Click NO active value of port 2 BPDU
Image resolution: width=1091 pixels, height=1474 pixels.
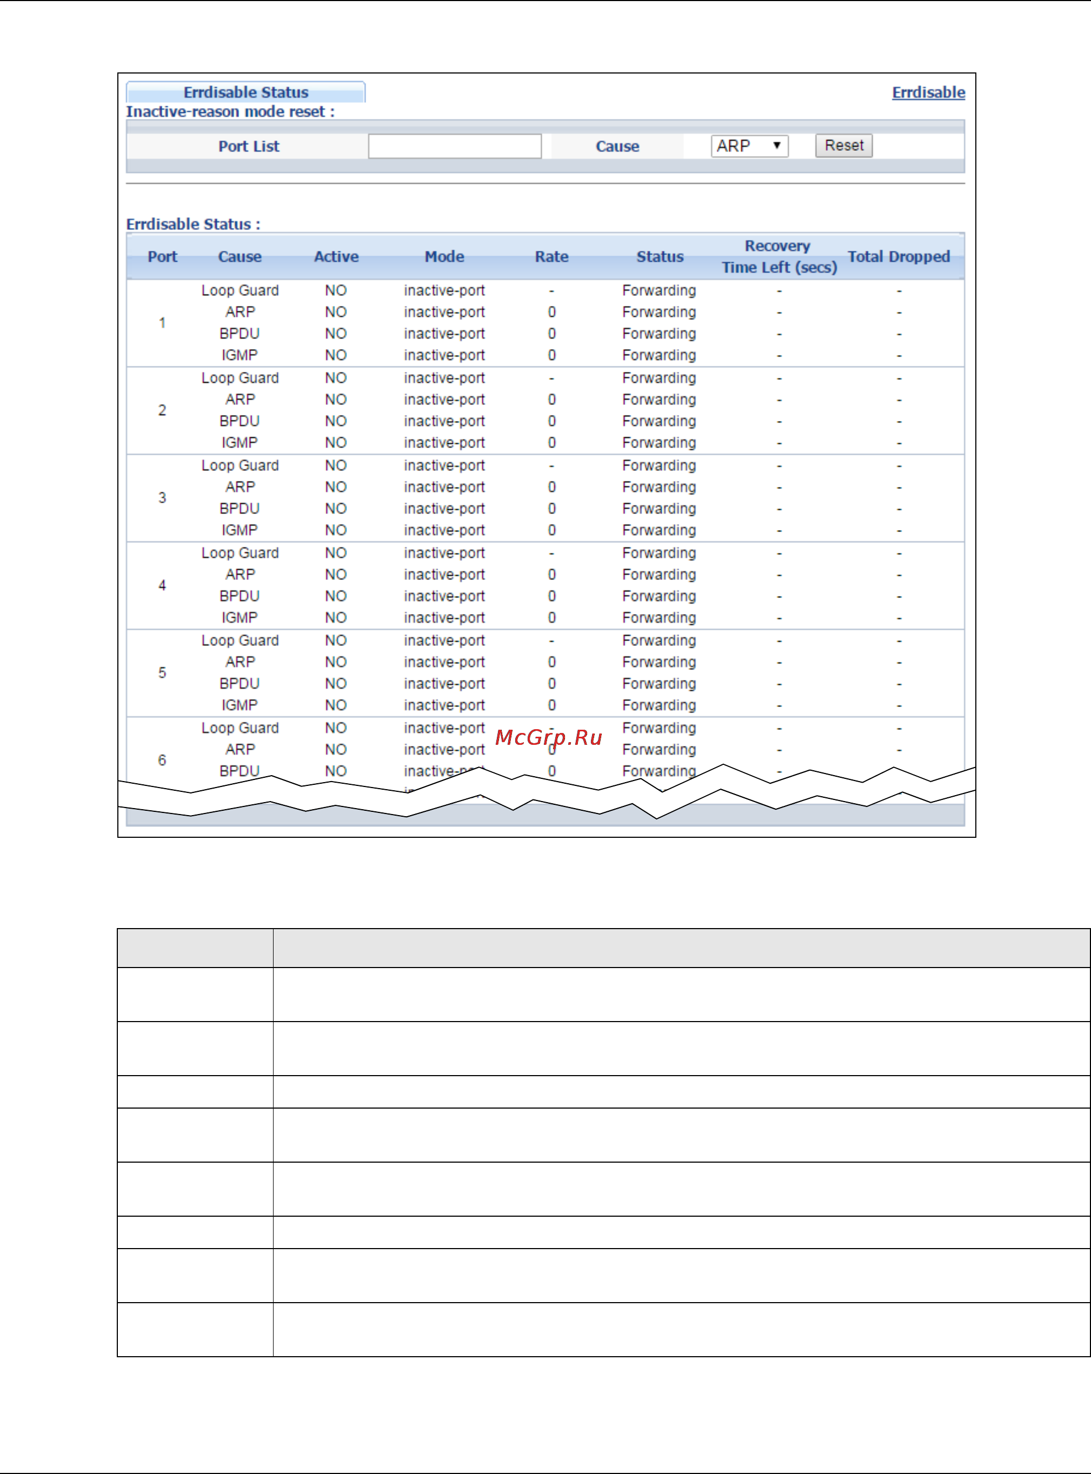(336, 421)
